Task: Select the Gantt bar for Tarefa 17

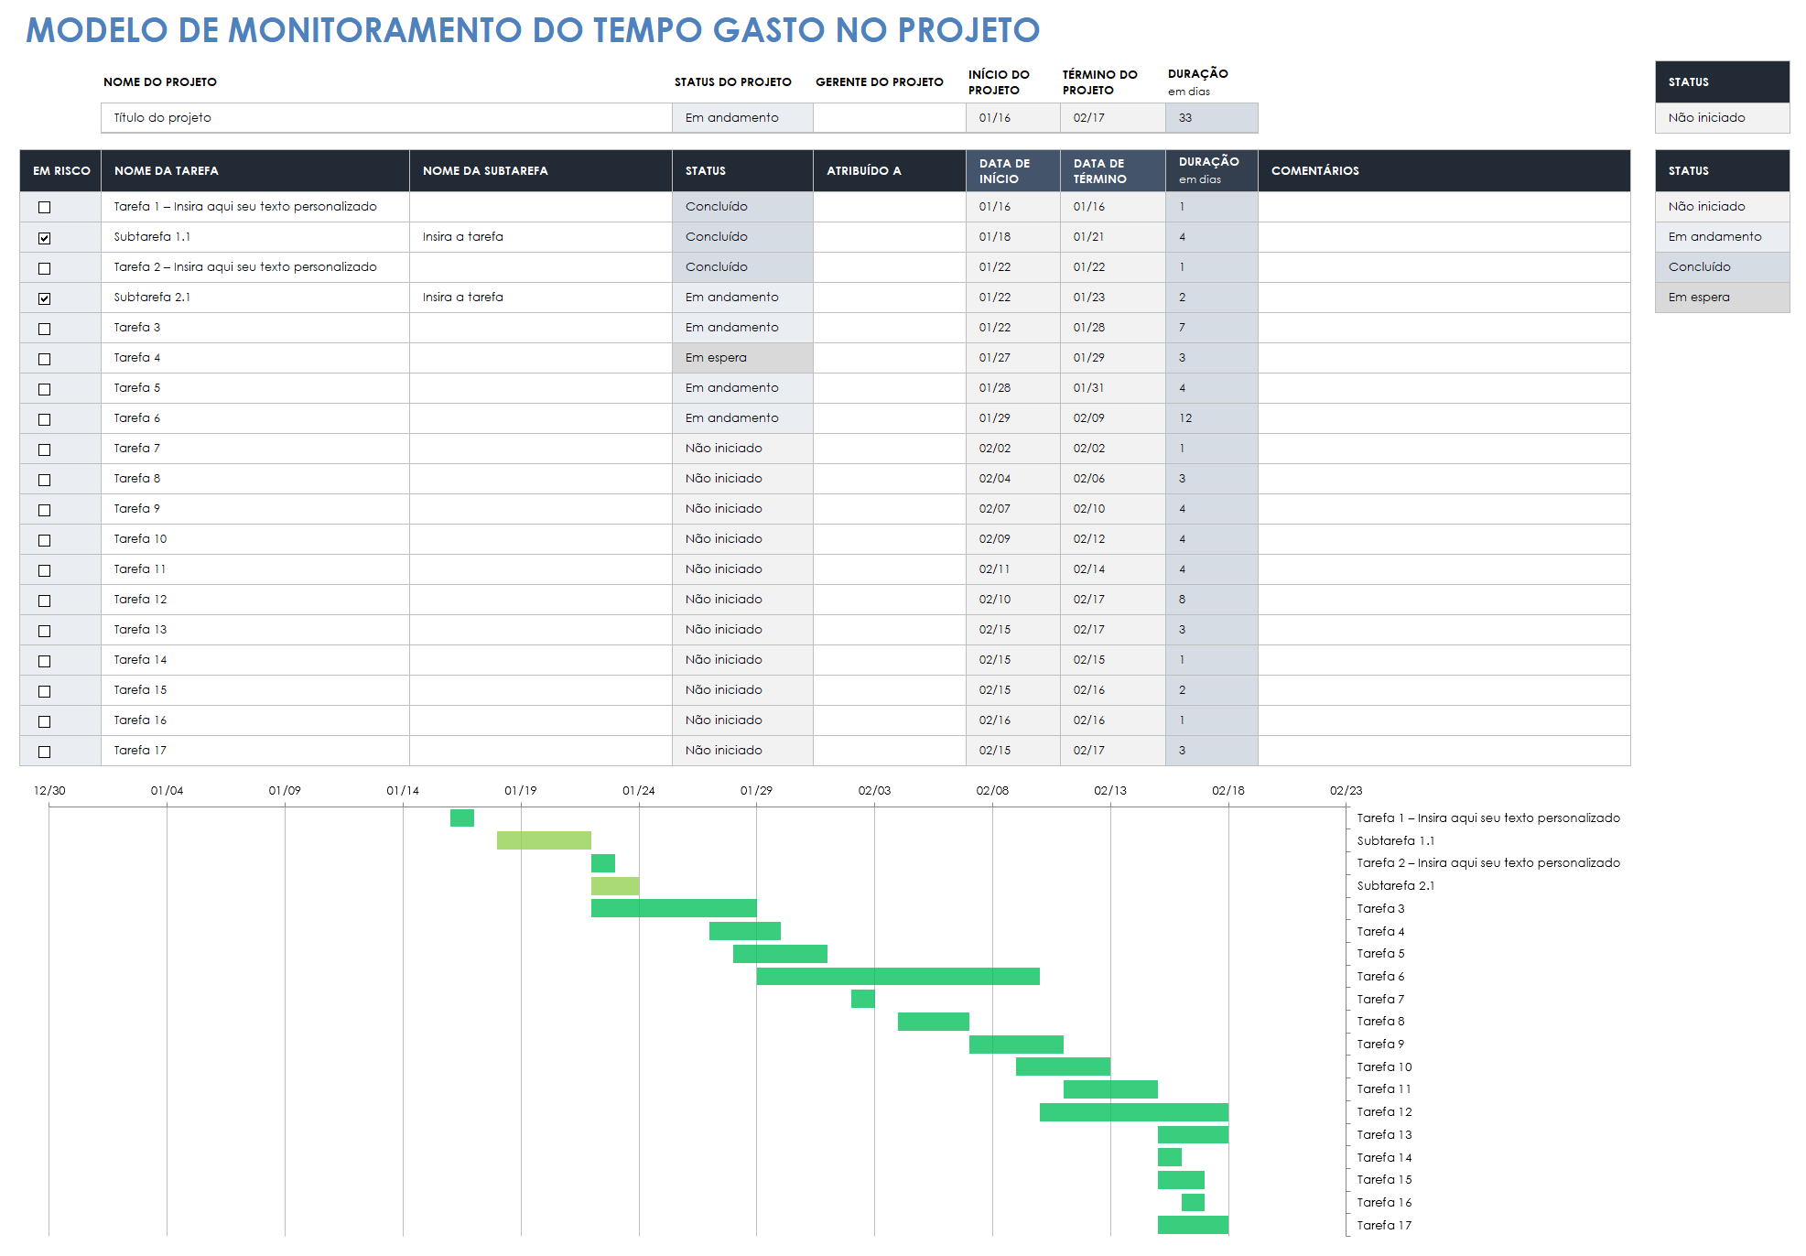Action: (1193, 1225)
